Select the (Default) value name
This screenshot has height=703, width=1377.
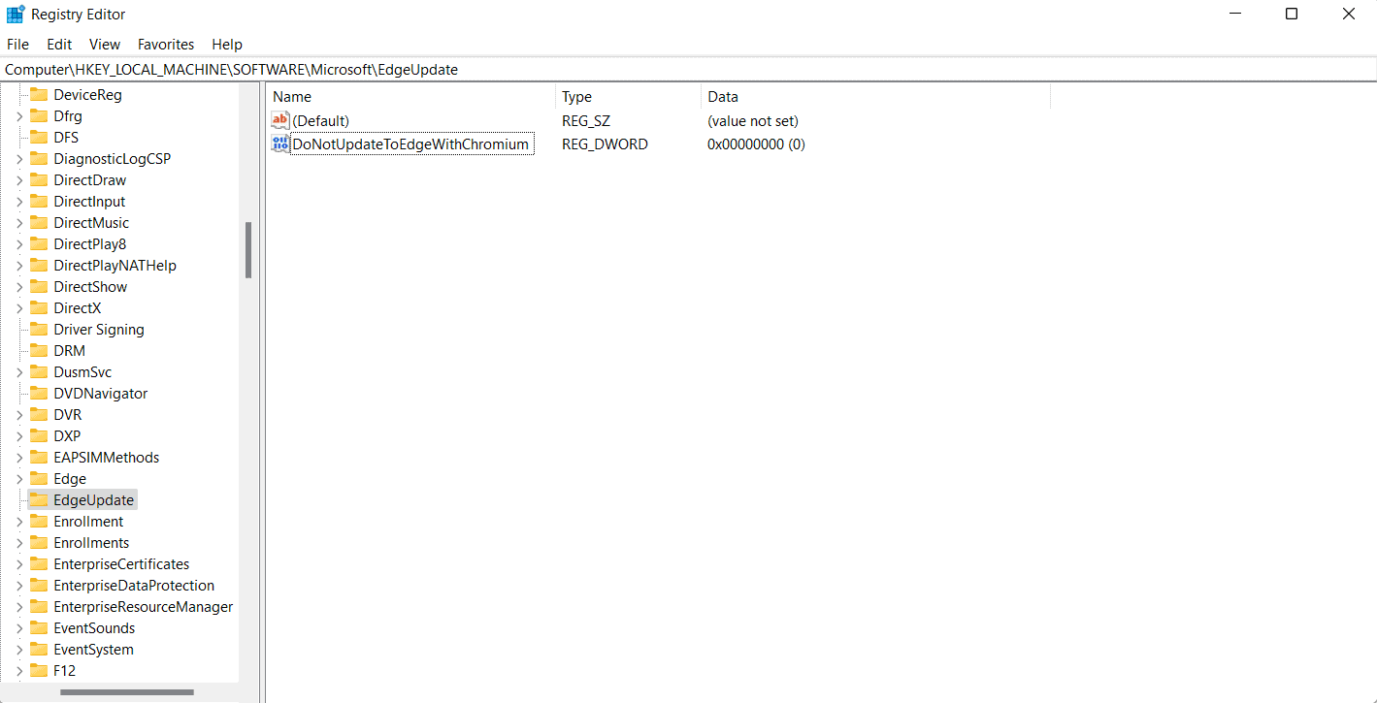320,121
